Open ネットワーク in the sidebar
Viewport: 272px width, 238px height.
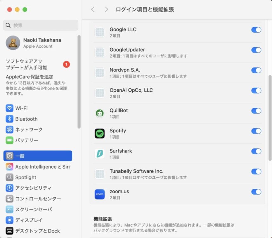(x=38, y=129)
